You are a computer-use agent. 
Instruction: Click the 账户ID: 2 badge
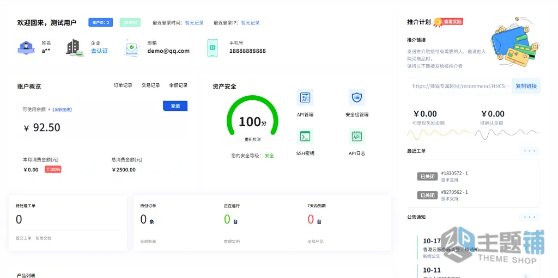coord(101,22)
